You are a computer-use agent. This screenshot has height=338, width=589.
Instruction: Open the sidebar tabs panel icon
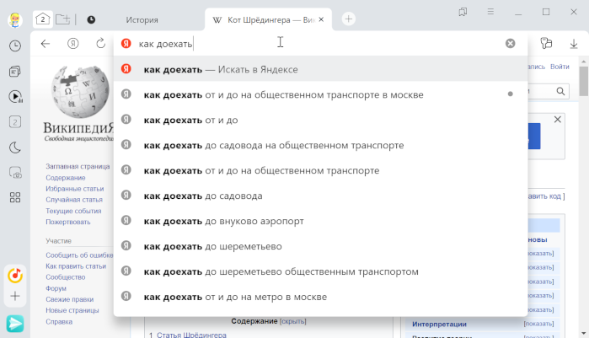(x=15, y=122)
